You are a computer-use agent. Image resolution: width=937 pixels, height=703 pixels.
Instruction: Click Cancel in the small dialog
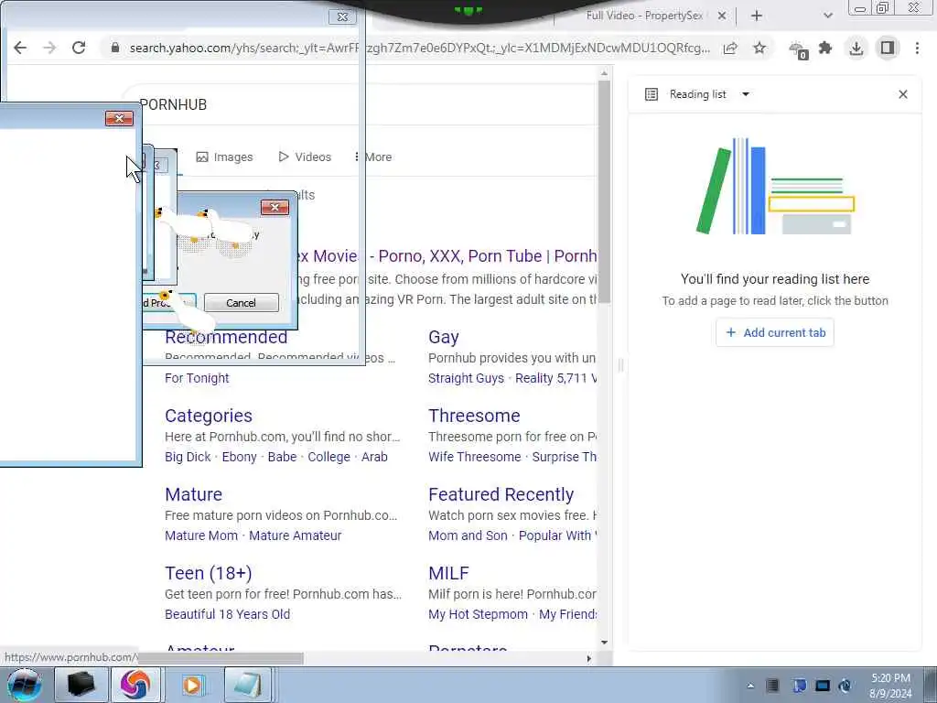tap(241, 303)
